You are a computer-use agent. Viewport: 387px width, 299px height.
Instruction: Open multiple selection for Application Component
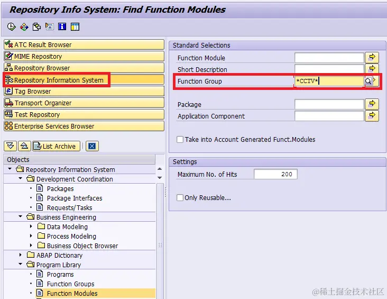(372, 116)
